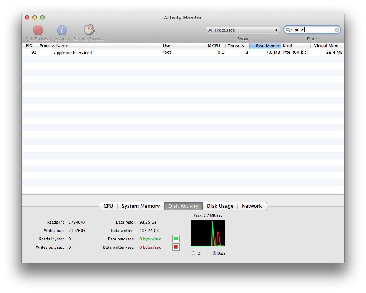Screen dimensions: 366x293
Task: Sort by Process Name column
Action: [x=99, y=46]
